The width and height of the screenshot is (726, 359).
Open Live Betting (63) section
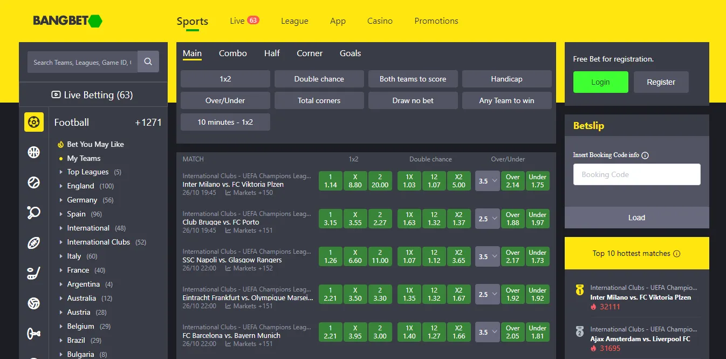92,95
